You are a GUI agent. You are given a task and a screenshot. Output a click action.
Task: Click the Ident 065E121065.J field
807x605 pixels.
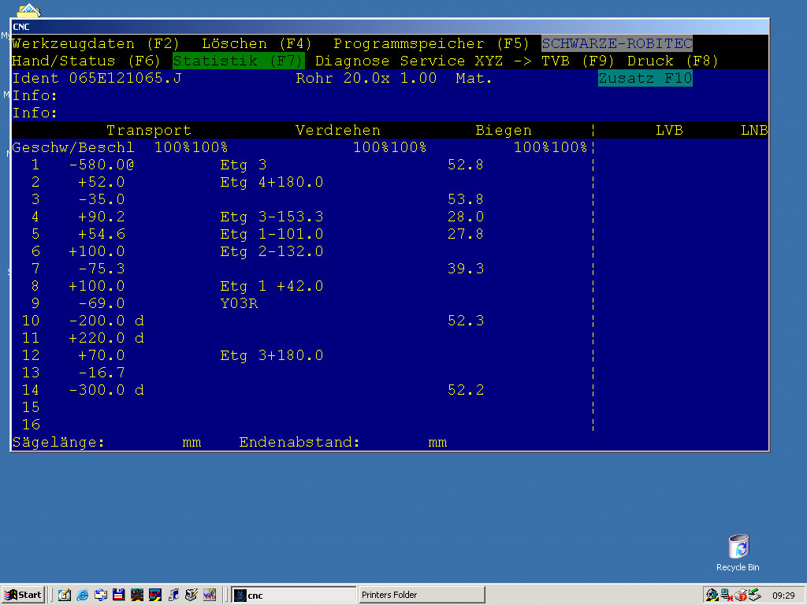97,78
